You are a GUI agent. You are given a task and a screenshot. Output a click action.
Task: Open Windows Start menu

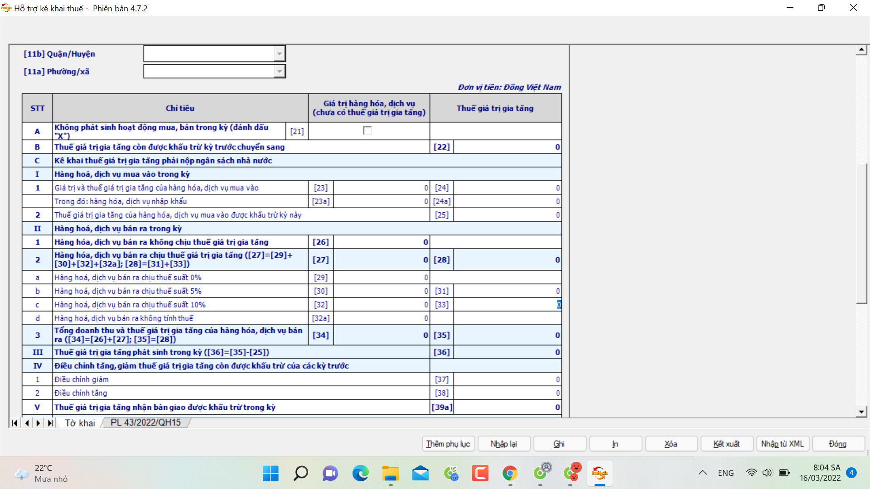(x=271, y=474)
